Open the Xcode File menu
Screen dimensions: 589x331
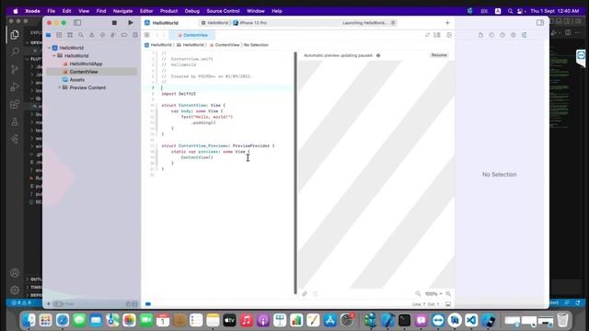(x=52, y=11)
